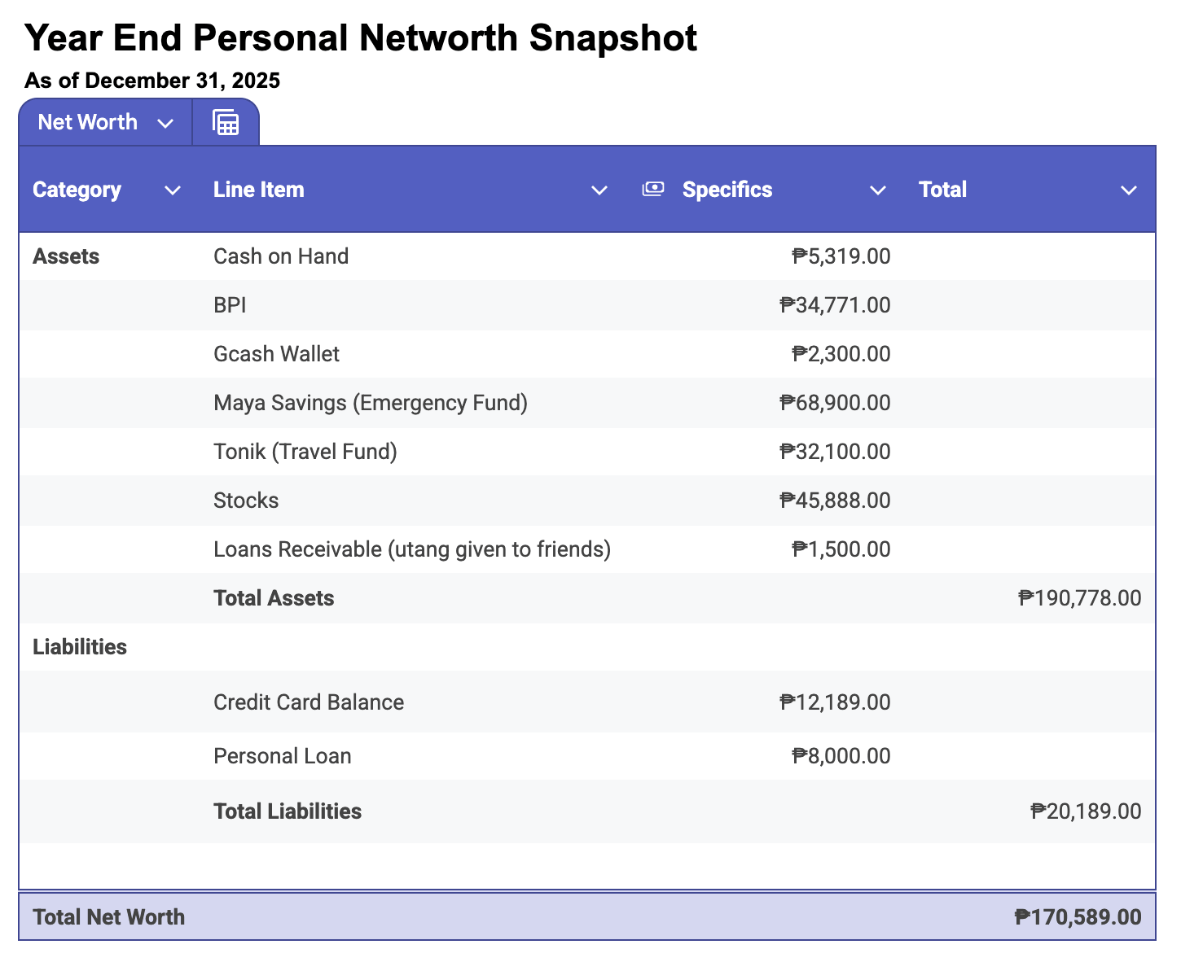Select the Total Liabilities ₱20,189.00 cell
This screenshot has width=1181, height=962.
1086,811
